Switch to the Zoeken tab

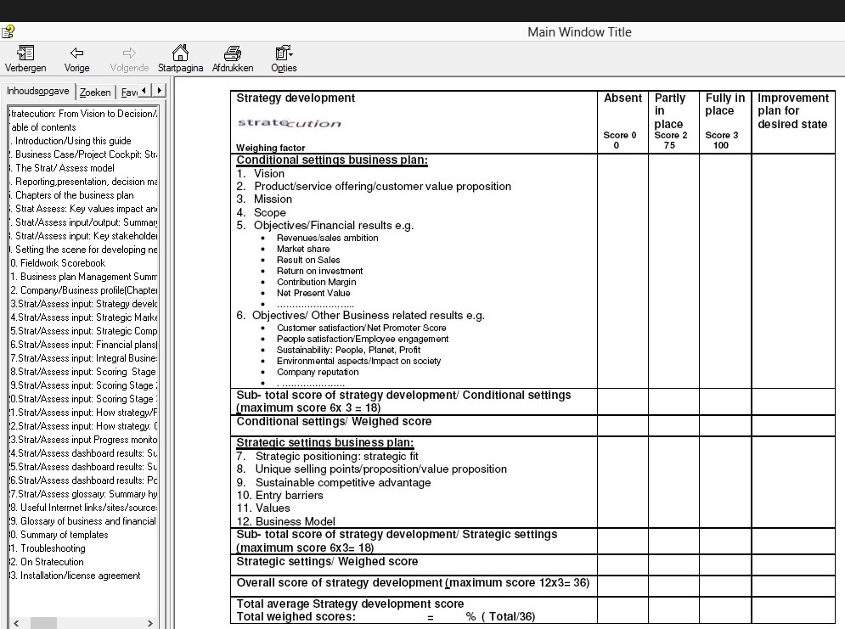tap(95, 92)
